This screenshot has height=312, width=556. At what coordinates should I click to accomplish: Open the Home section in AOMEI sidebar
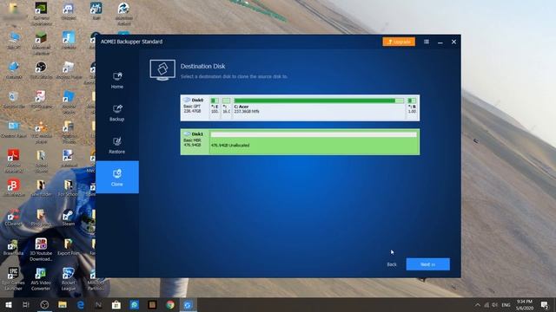coord(117,81)
